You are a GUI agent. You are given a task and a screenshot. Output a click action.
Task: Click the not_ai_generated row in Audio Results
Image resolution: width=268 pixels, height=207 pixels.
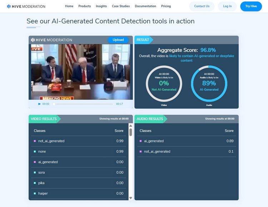click(x=187, y=152)
